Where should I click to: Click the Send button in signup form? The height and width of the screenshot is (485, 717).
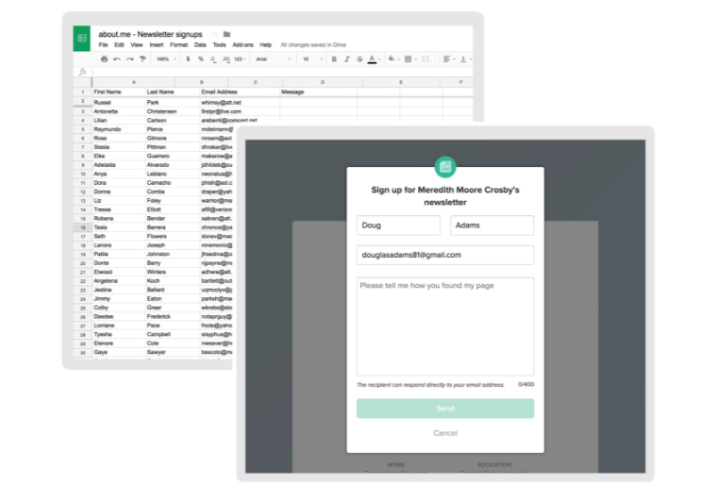(445, 409)
